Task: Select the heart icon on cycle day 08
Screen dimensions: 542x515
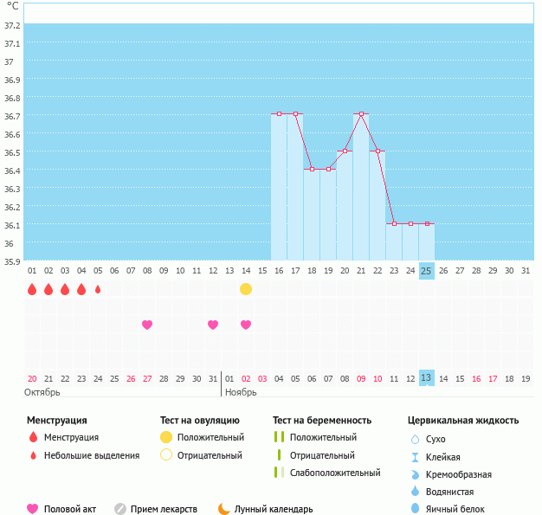Action: point(147,325)
